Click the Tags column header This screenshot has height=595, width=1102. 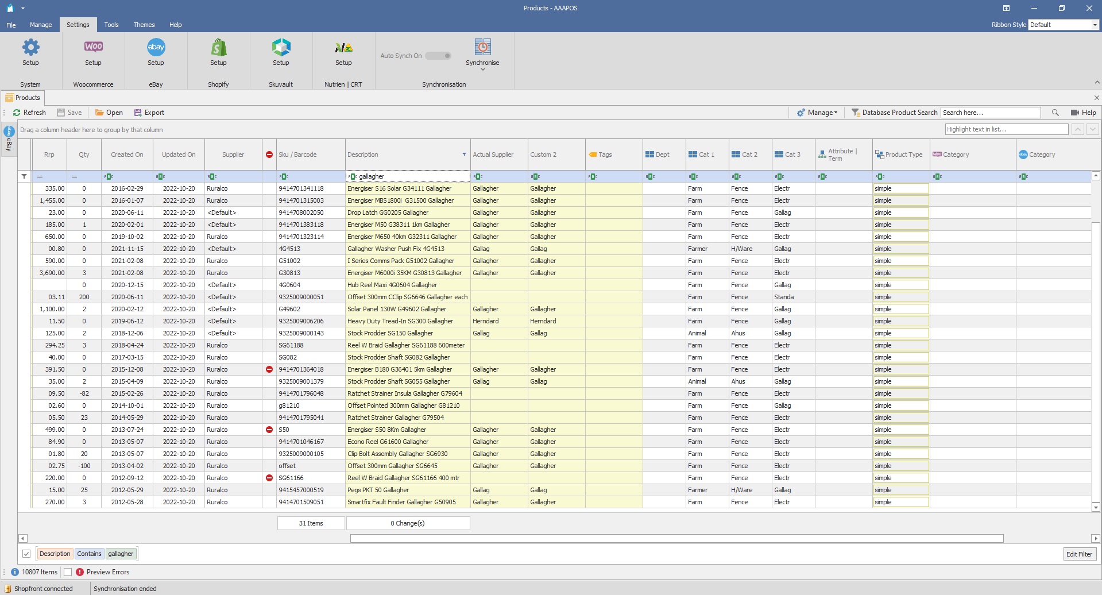point(614,154)
